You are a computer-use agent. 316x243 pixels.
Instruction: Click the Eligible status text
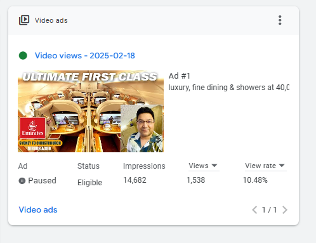pos(89,183)
